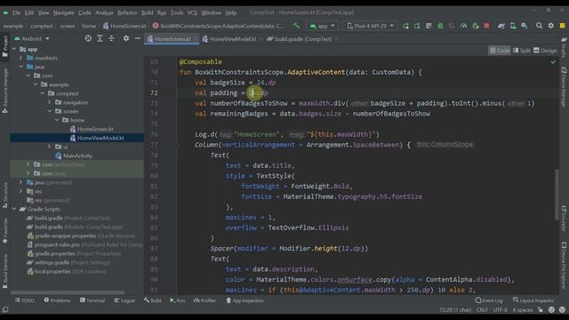
Task: Click the Apply Changes and Restart Activity icon
Action: pyautogui.click(x=405, y=26)
